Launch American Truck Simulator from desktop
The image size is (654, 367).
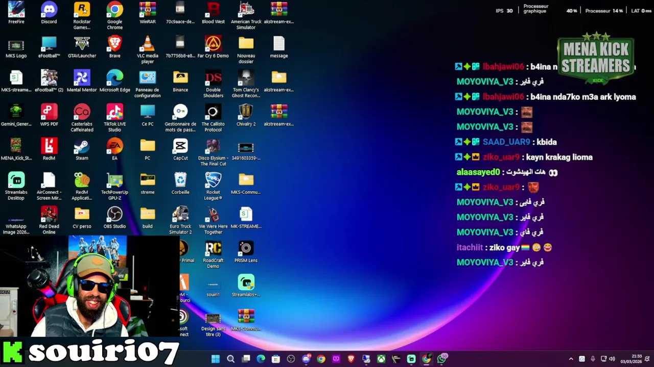coord(246,16)
